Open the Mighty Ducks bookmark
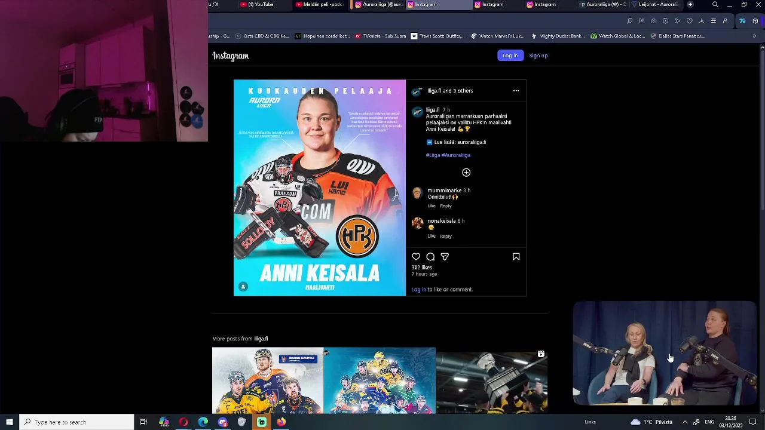This screenshot has height=430, width=765. pos(558,36)
